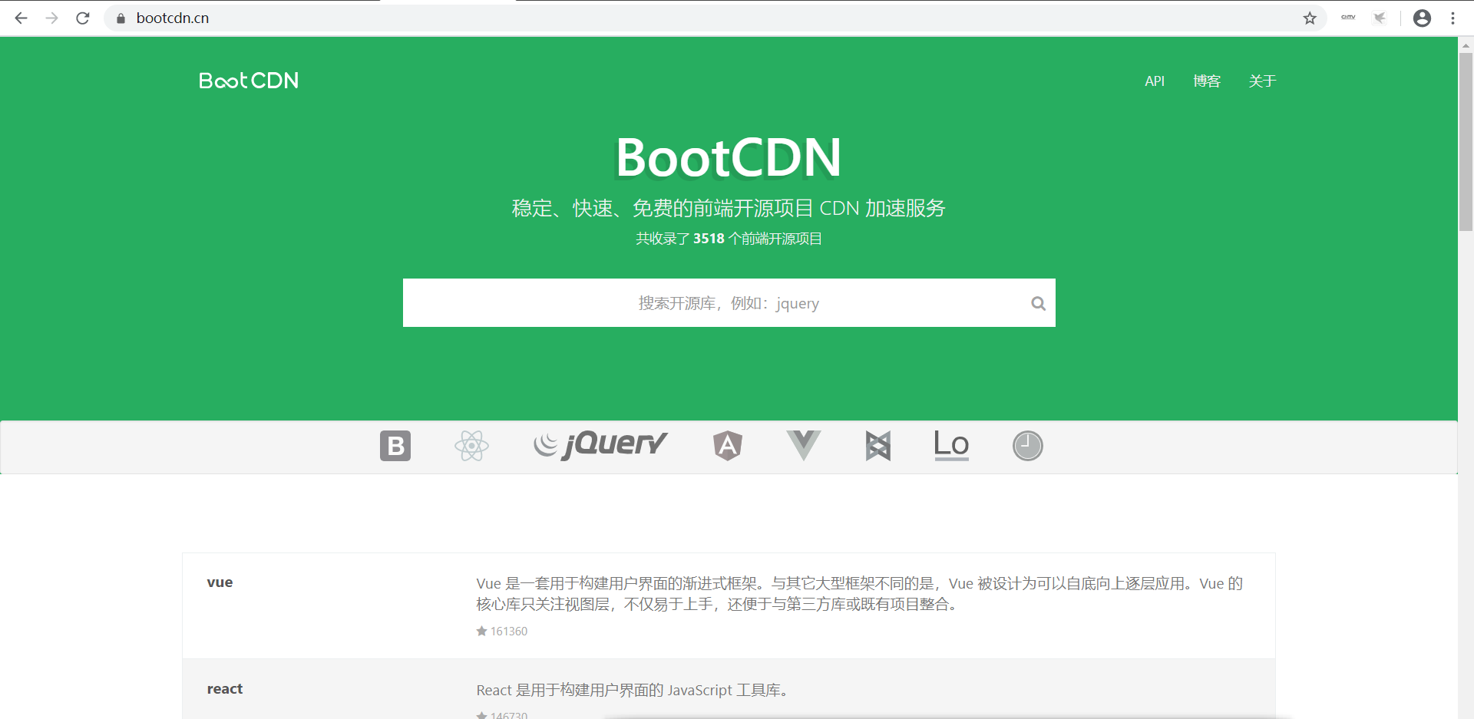Open the Lodash 'Lo' logo icon
Viewport: 1474px width, 719px height.
pos(950,445)
